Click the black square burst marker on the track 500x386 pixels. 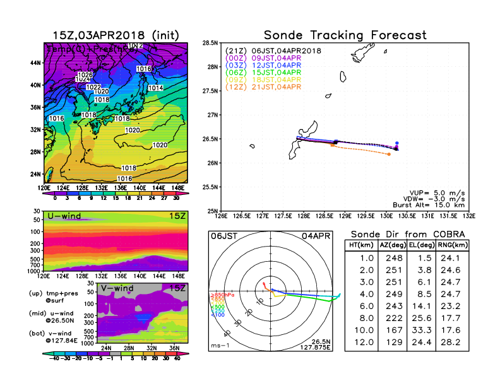click(x=335, y=143)
